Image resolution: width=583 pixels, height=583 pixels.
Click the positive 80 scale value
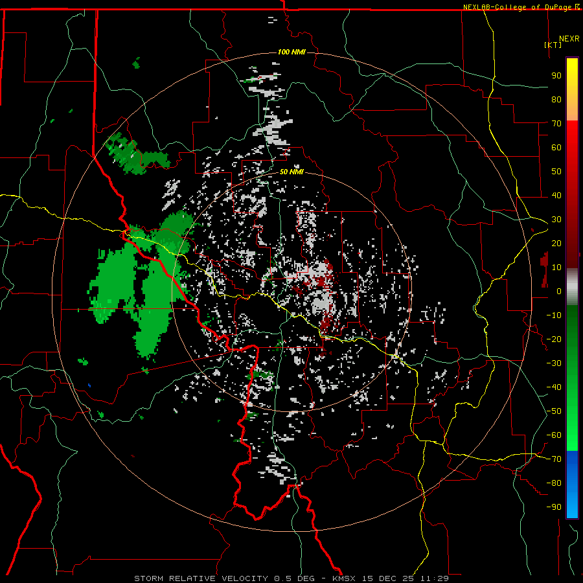[556, 99]
